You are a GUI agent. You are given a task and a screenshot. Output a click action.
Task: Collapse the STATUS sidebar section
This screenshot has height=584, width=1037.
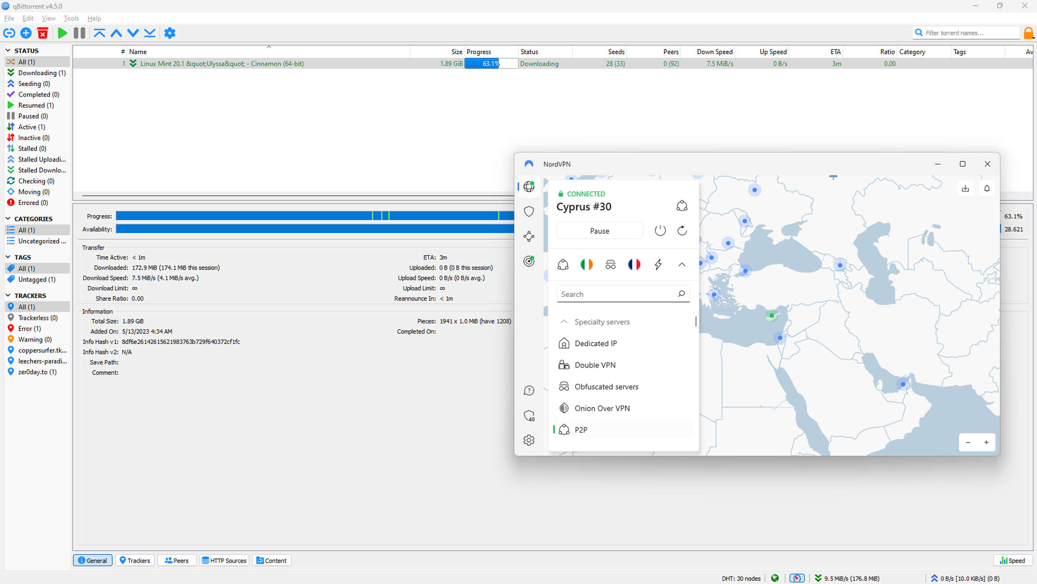[x=8, y=51]
